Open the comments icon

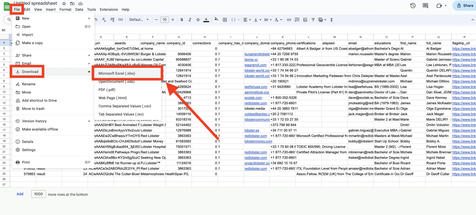tap(425, 6)
